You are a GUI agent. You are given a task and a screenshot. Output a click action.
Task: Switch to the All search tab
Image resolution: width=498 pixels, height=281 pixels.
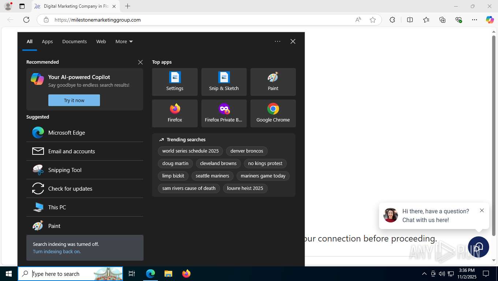tap(30, 41)
